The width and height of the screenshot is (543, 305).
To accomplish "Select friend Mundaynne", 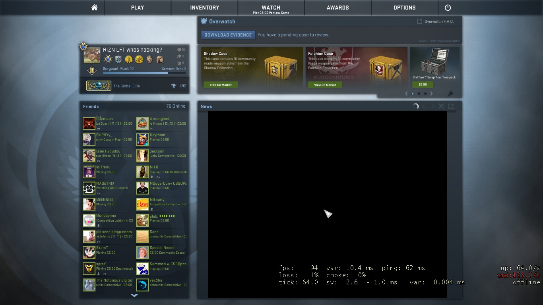I will pyautogui.click(x=107, y=220).
